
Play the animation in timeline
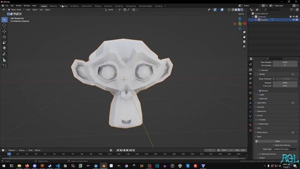127,150
